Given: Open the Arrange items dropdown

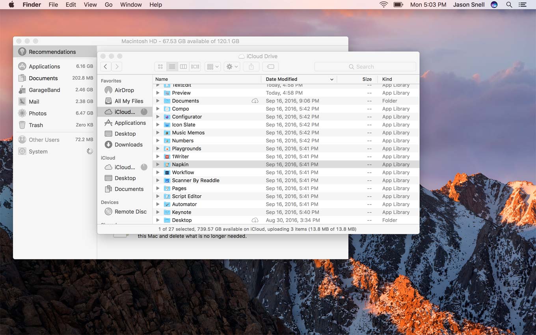Looking at the screenshot, I should [x=212, y=67].
